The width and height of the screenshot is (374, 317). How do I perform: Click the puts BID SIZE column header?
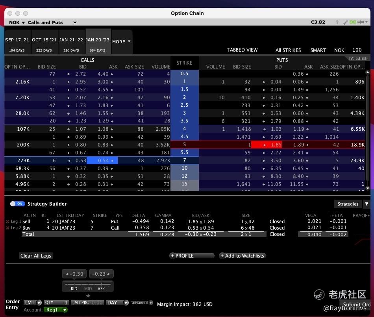point(242,67)
